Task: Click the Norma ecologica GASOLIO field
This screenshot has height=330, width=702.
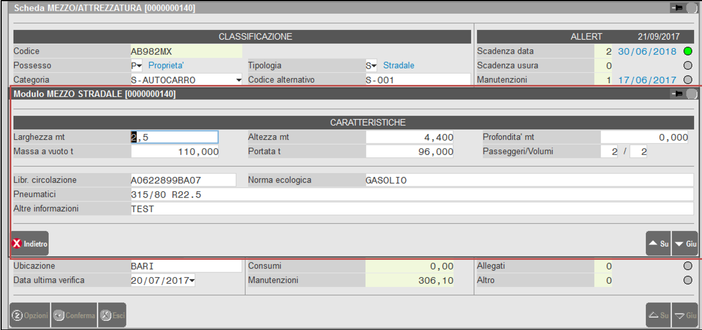Action: point(527,181)
